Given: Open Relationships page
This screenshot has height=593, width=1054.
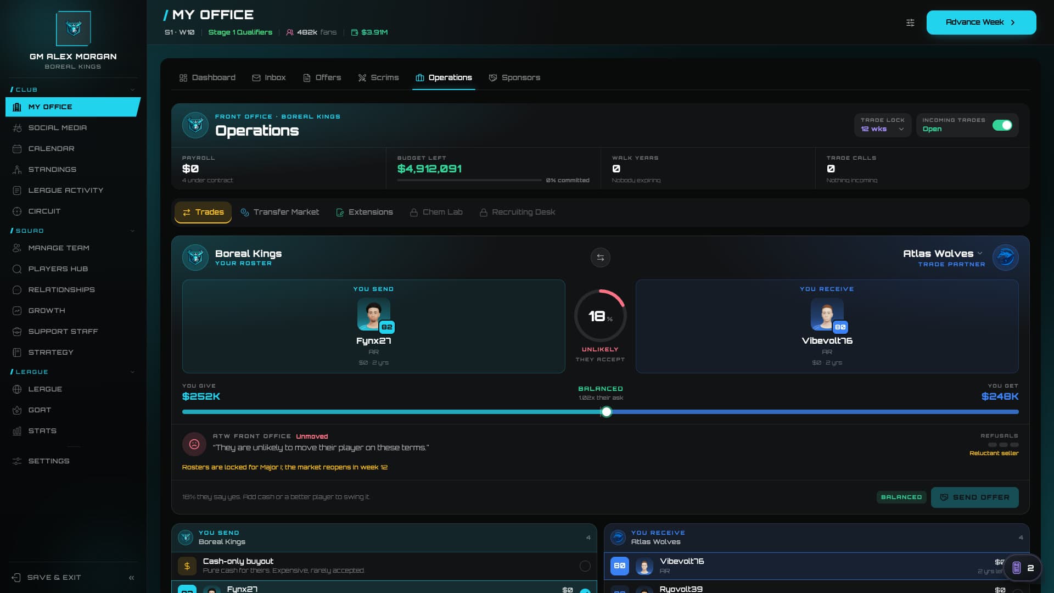Looking at the screenshot, I should [x=73, y=290].
